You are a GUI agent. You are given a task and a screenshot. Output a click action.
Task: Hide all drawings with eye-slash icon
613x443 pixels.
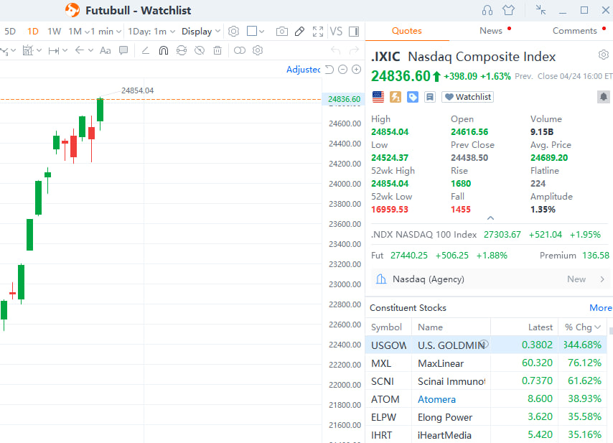point(200,50)
